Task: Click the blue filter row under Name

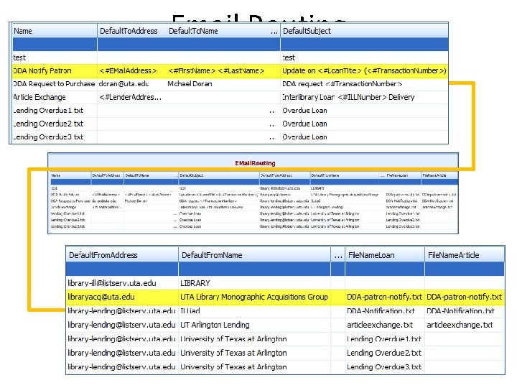Action: (55, 45)
